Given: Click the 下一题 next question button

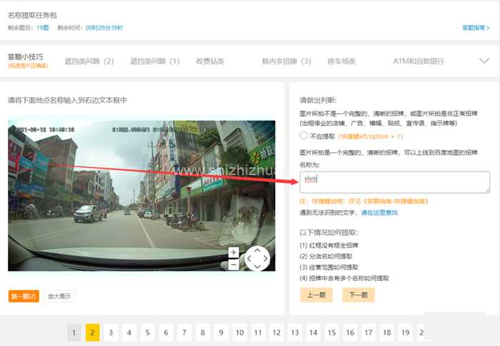Looking at the screenshot, I should 359,295.
